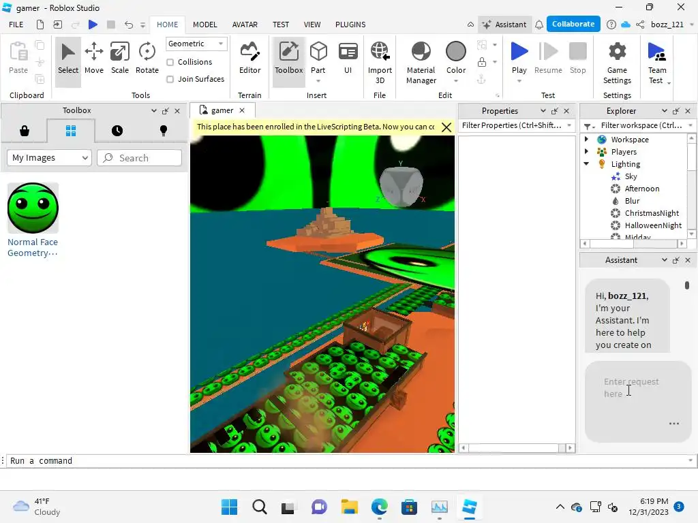698x523 pixels.
Task: Enable Join Surfaces checkbox
Action: click(170, 79)
